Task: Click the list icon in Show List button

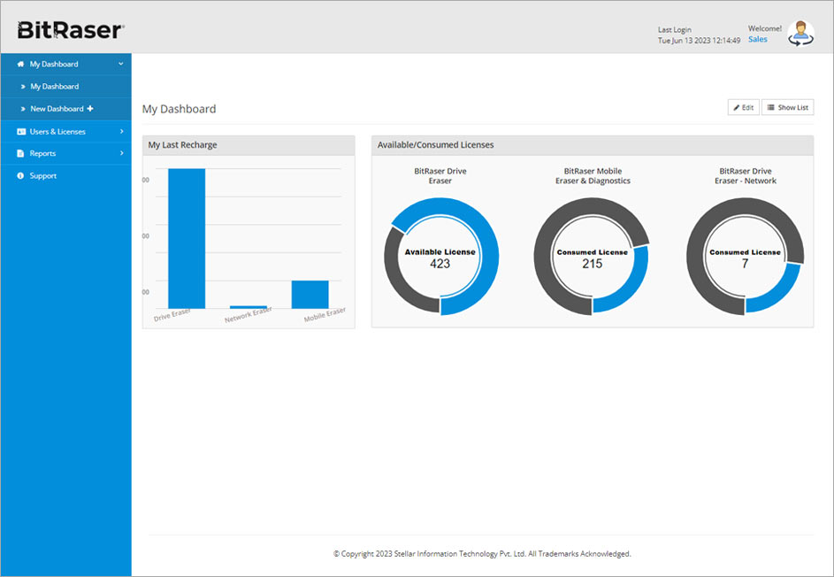Action: (x=770, y=107)
